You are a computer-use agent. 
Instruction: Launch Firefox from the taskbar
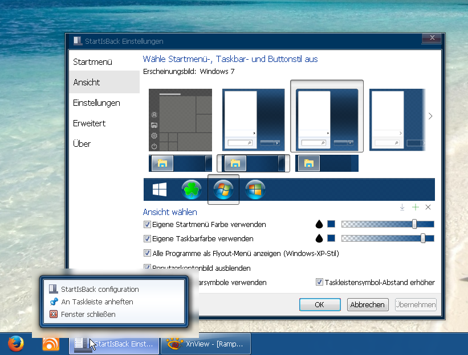coord(16,344)
